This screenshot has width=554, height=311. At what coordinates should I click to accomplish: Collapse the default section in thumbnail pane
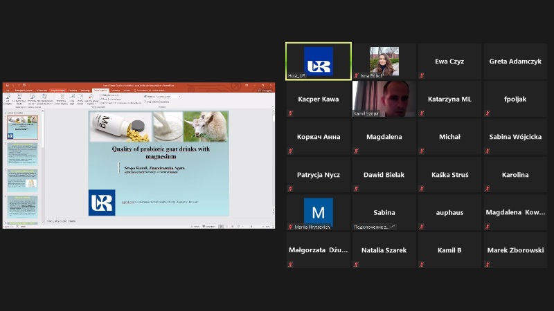(x=6, y=113)
